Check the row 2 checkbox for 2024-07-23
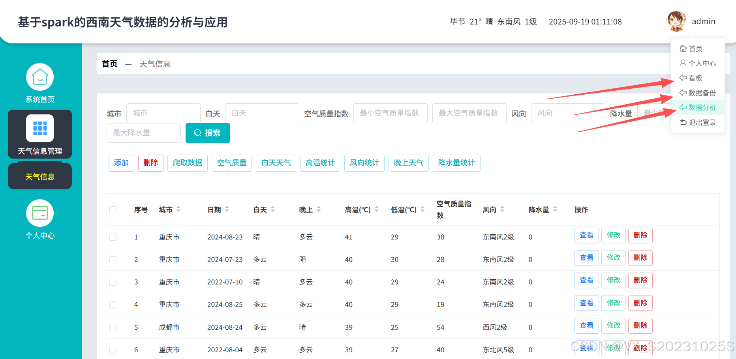This screenshot has height=359, width=736. (x=113, y=260)
